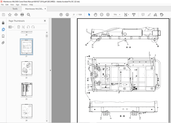Select the arrow Selection tool

(x=89, y=15)
